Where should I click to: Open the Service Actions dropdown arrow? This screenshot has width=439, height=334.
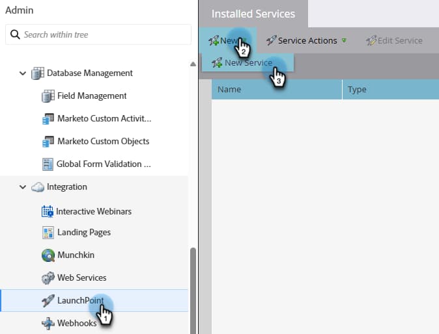(x=344, y=40)
